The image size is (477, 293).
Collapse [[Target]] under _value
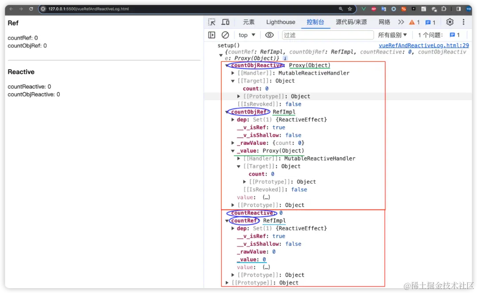[239, 166]
